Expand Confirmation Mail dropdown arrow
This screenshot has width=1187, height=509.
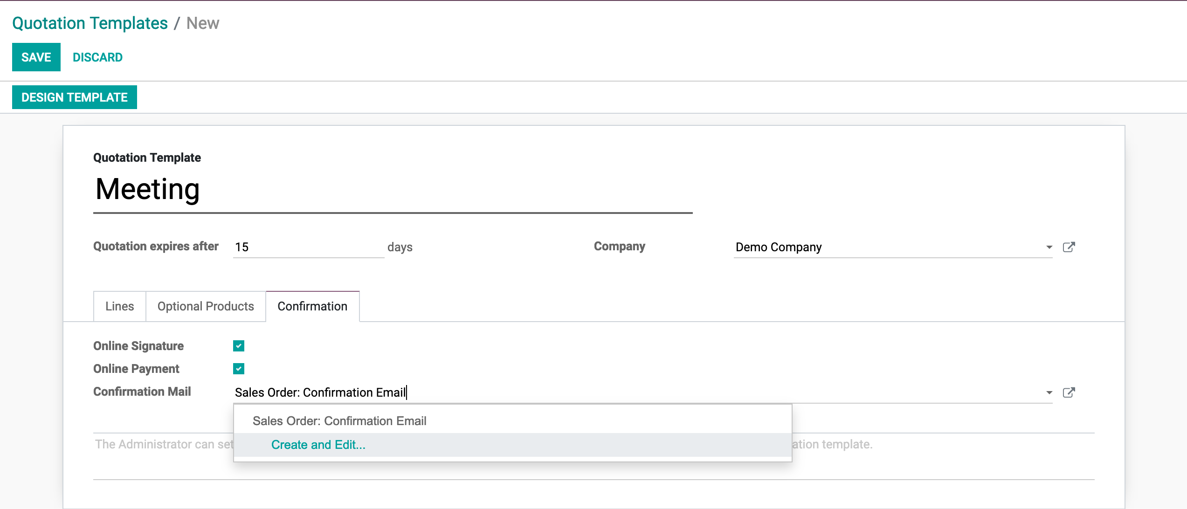1049,392
